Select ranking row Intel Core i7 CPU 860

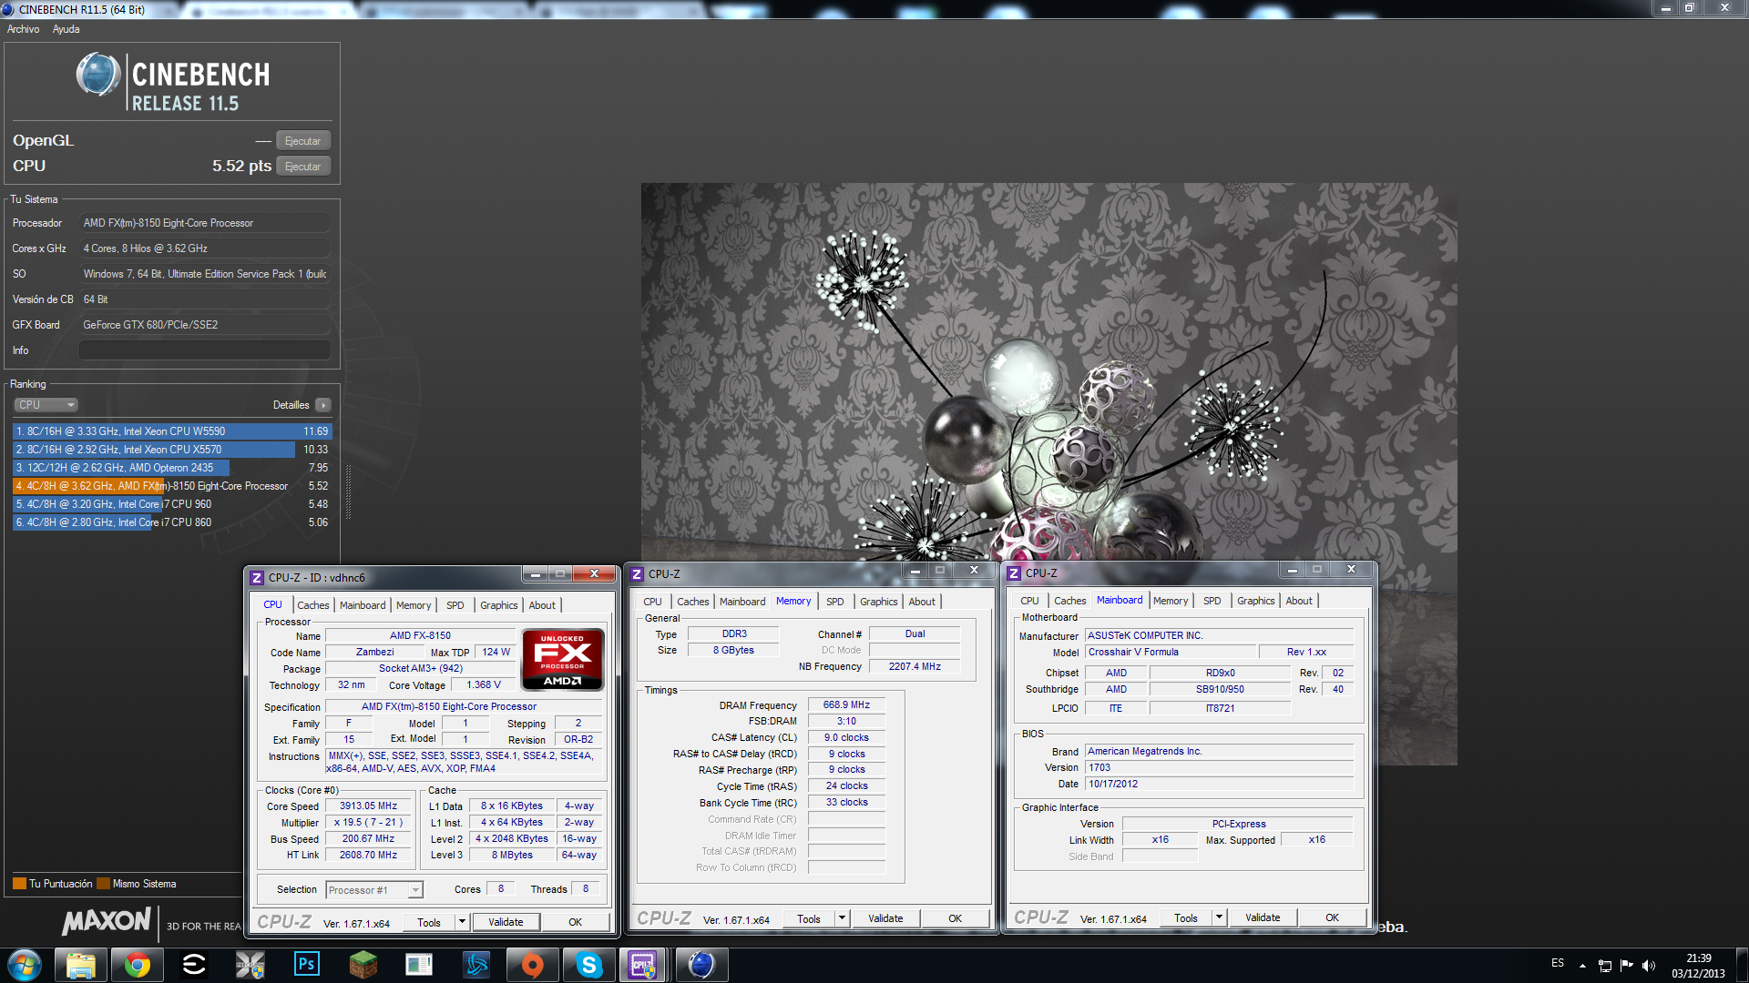172,522
